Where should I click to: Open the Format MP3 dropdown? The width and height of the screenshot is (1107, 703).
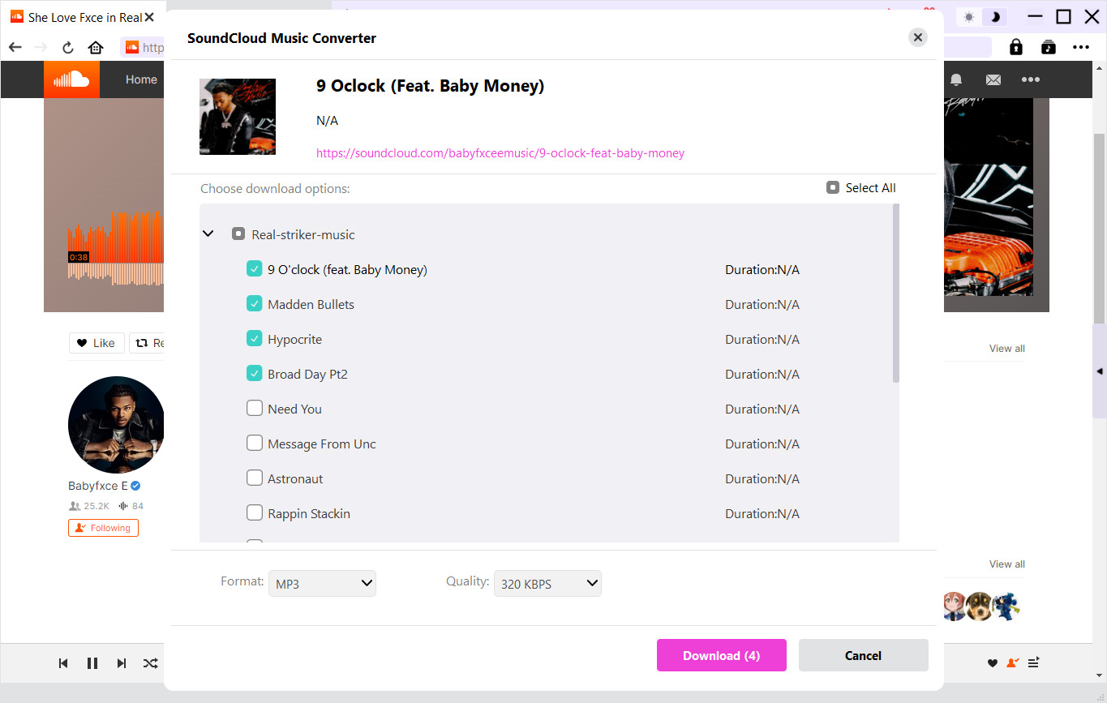322,583
